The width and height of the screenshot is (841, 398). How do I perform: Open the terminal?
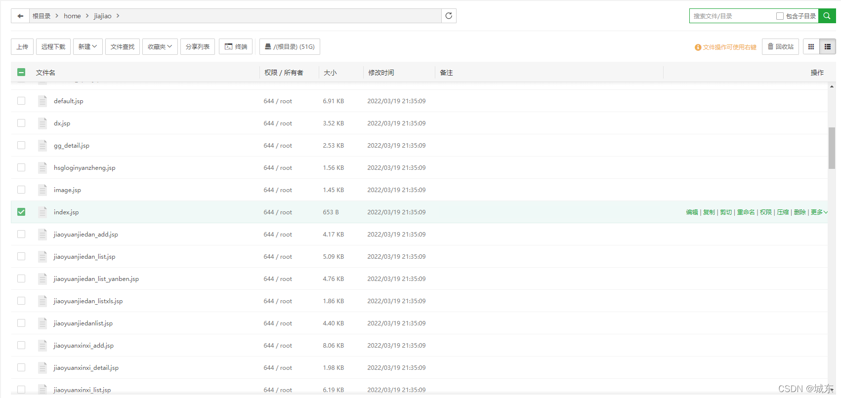[x=236, y=46]
